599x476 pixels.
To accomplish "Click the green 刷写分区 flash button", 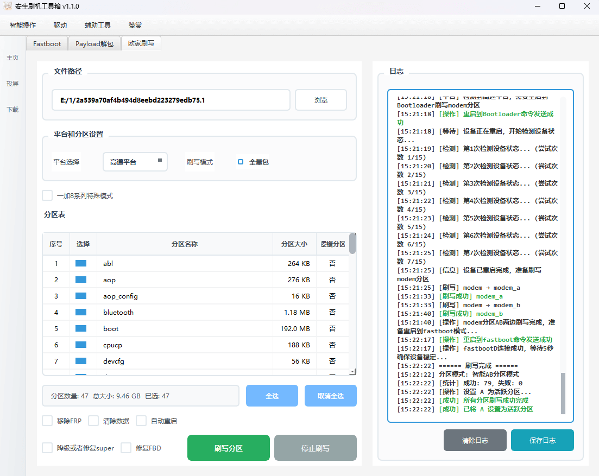I will tap(228, 448).
